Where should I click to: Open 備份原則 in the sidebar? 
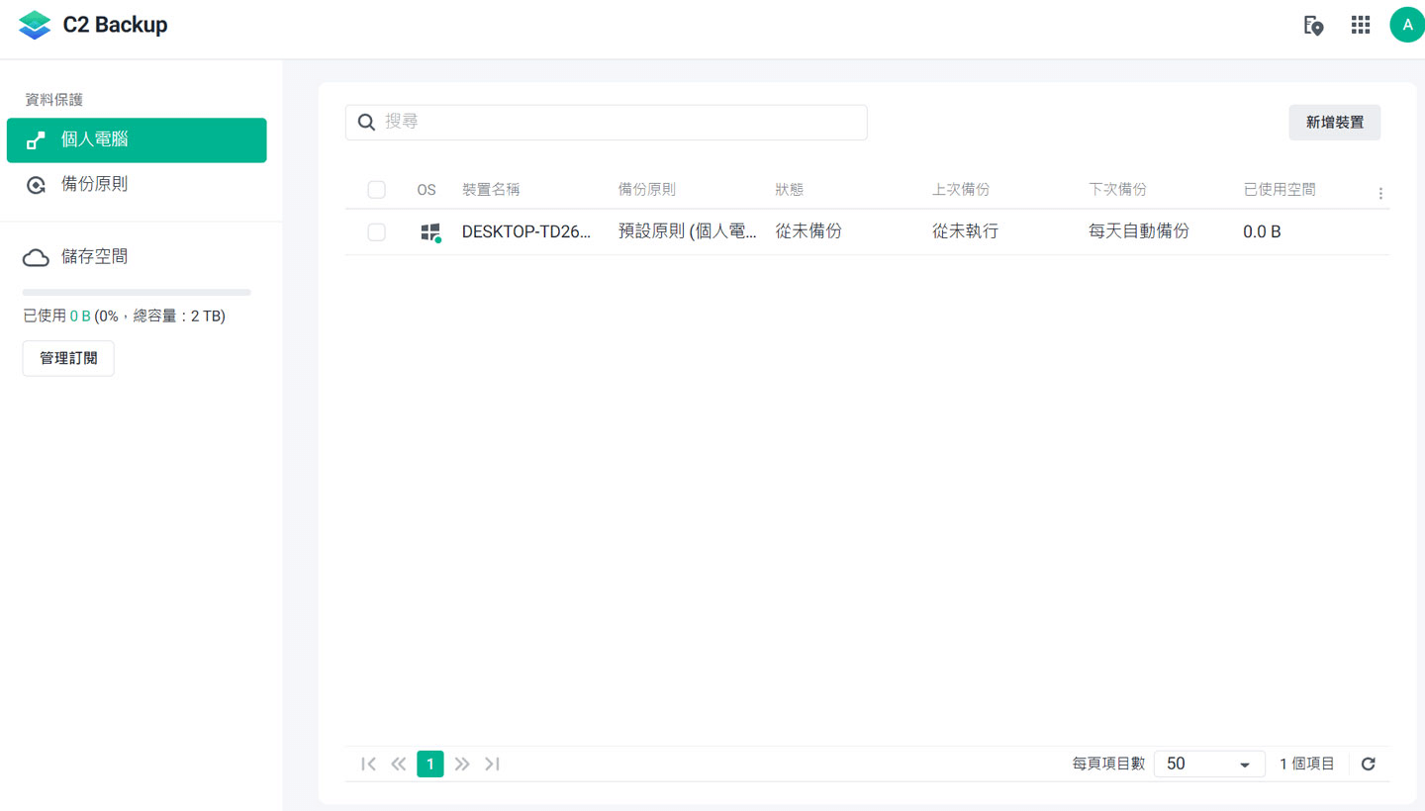pyautogui.click(x=137, y=185)
